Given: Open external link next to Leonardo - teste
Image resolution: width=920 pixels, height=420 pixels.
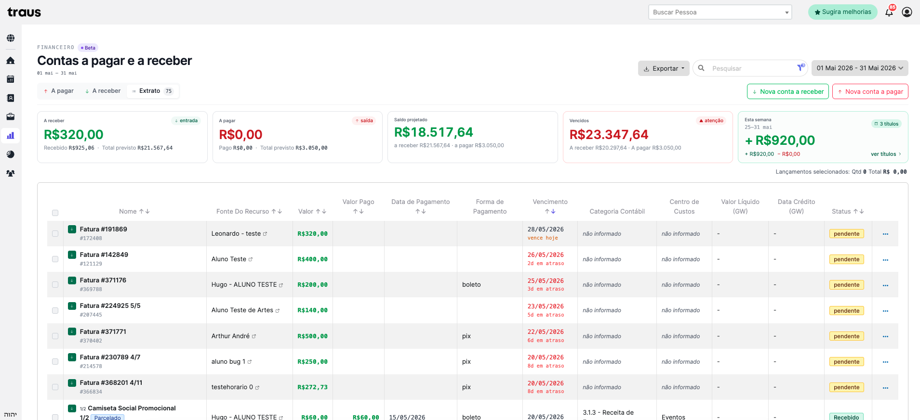Looking at the screenshot, I should pyautogui.click(x=265, y=234).
